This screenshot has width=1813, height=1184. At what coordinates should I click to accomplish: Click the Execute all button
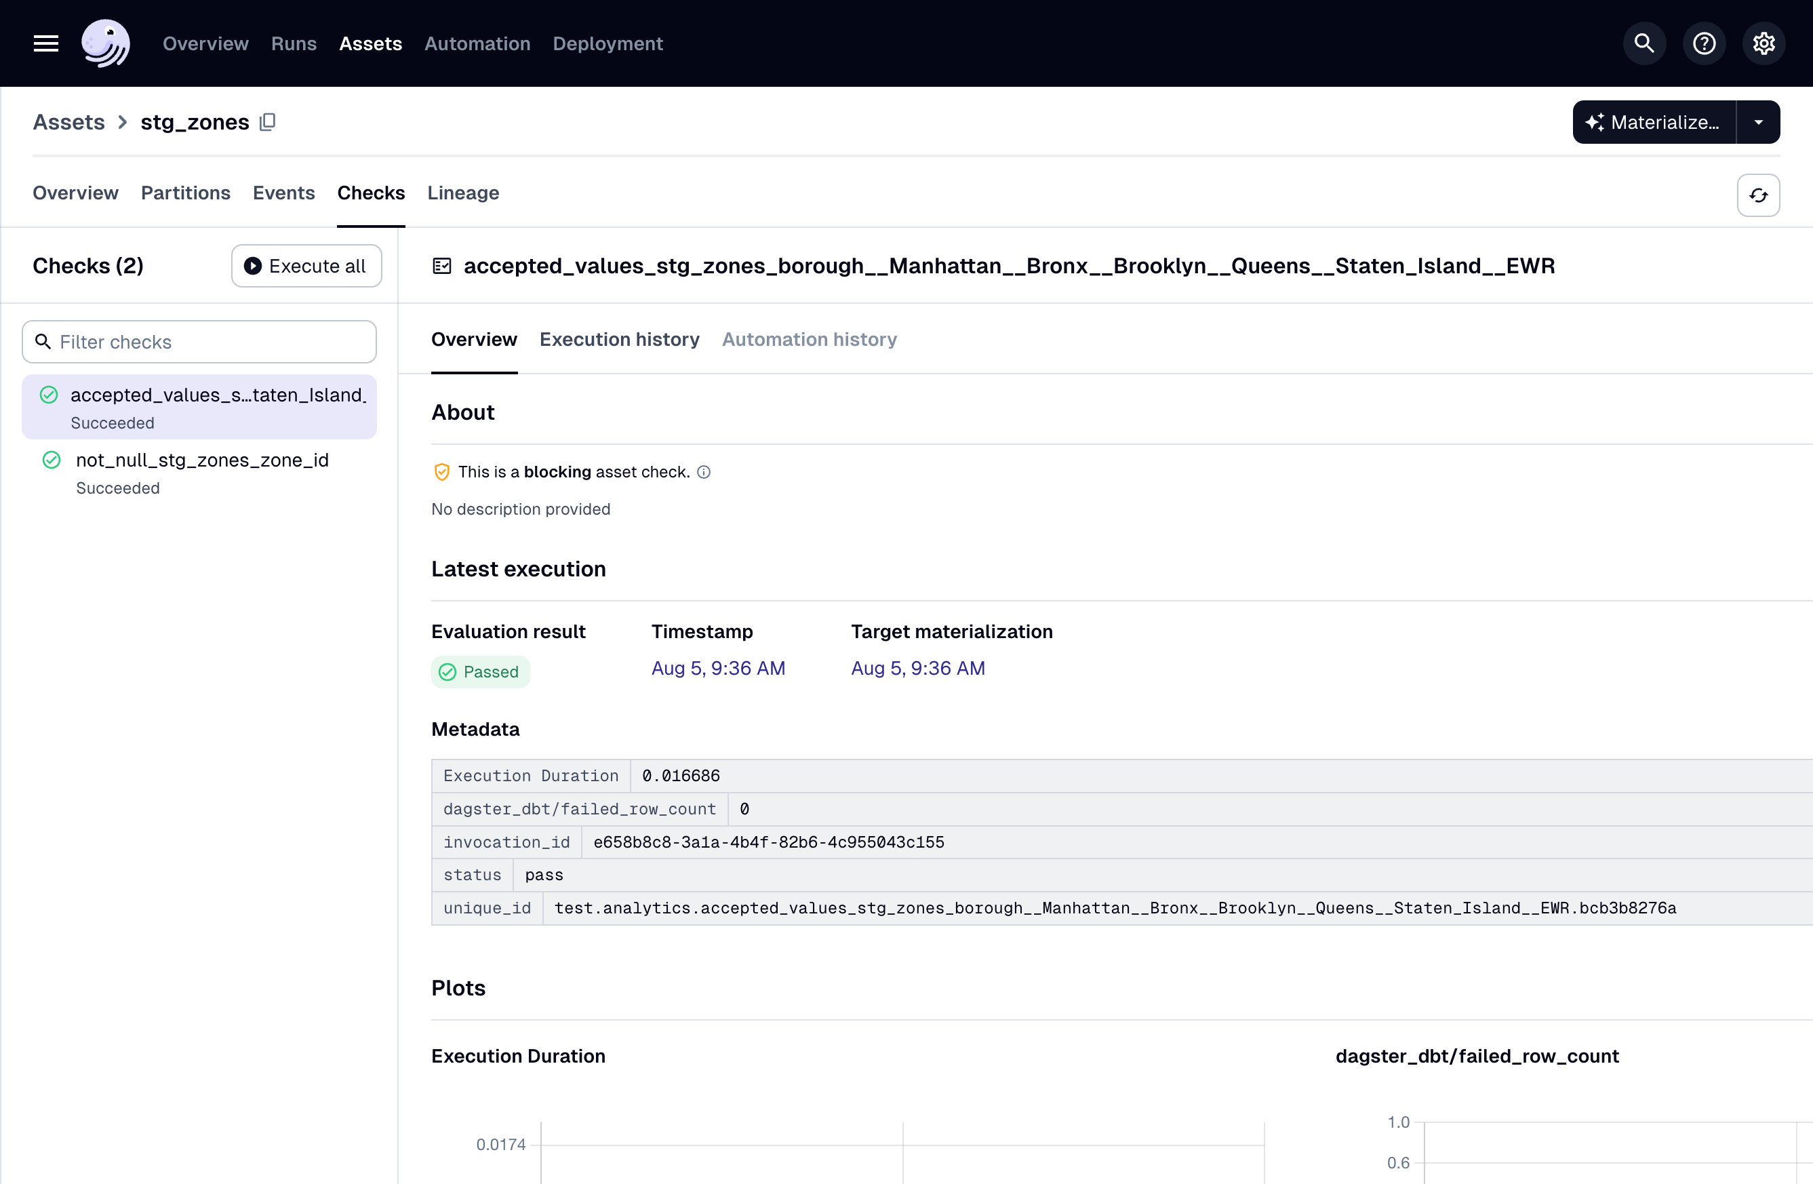point(306,266)
